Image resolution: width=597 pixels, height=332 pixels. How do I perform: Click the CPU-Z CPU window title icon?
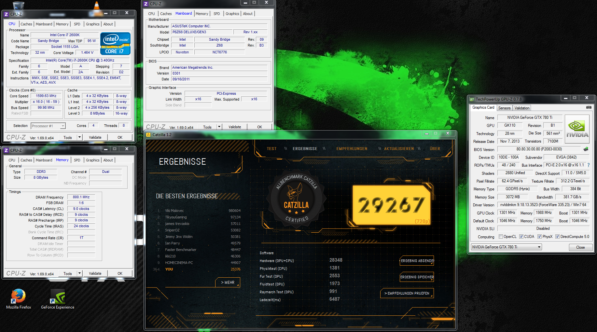coord(6,14)
